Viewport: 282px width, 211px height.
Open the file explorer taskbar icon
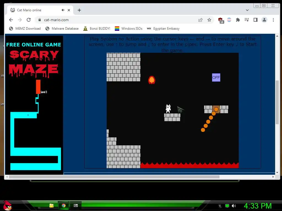tap(51, 206)
